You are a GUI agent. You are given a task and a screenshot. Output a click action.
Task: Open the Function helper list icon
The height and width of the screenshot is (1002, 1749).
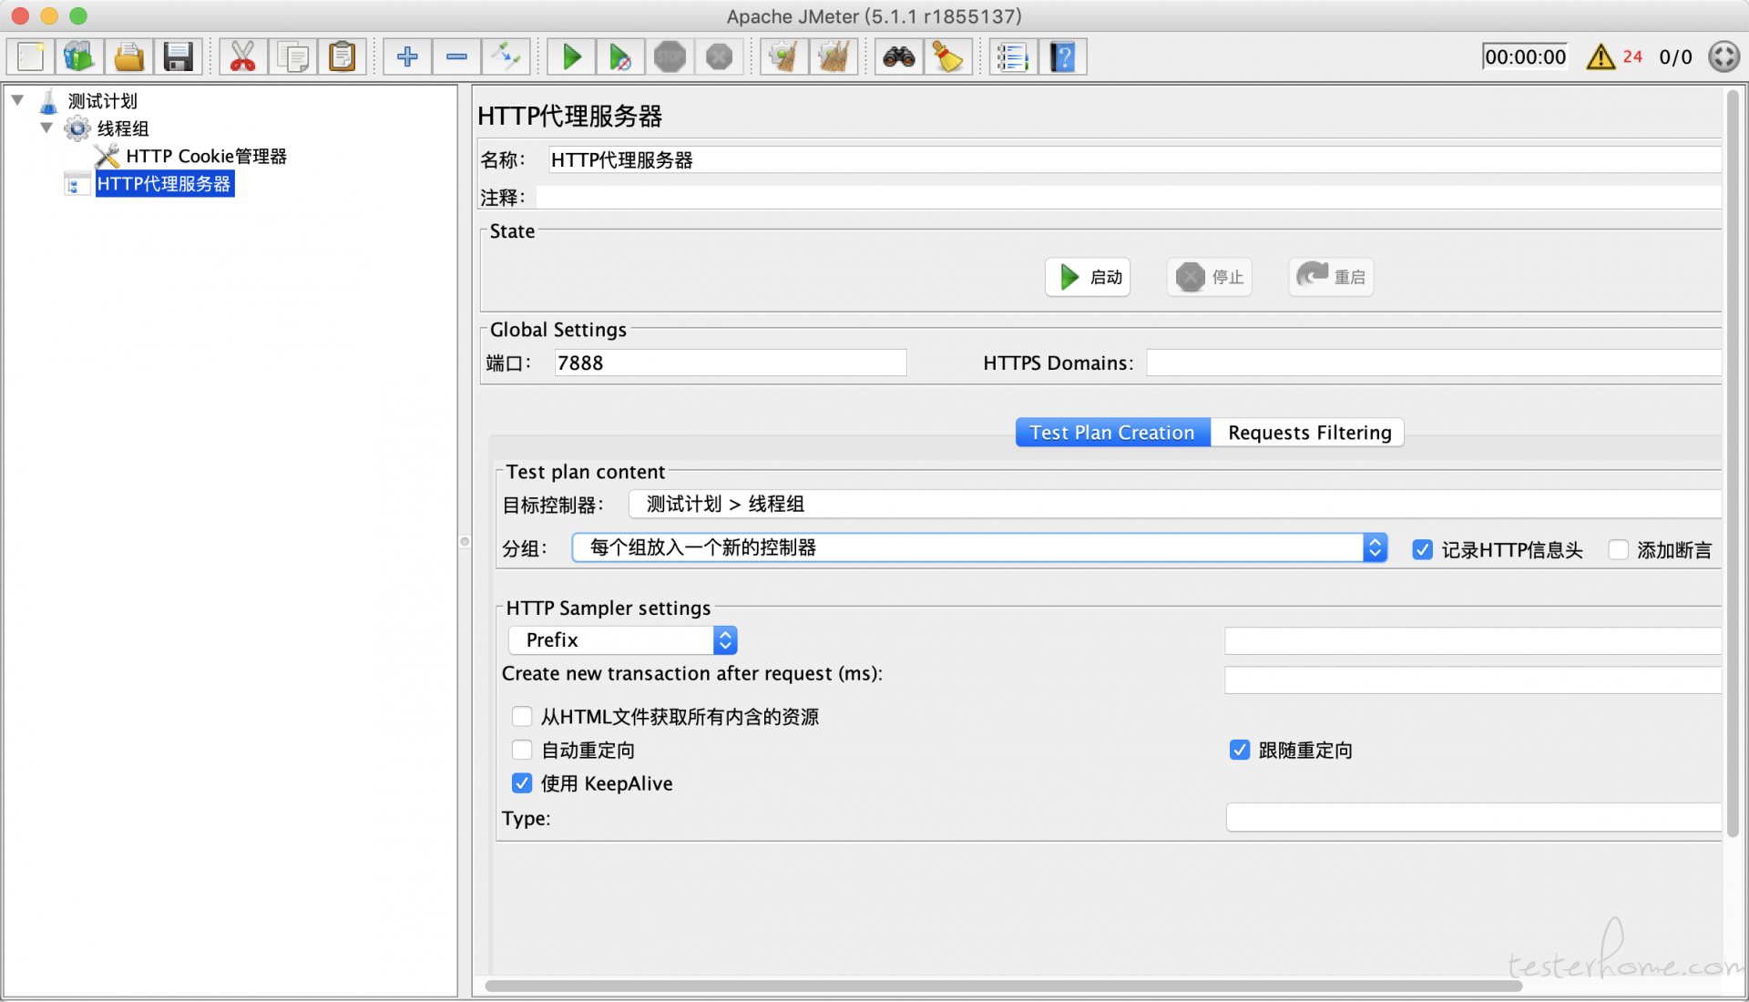(1013, 57)
